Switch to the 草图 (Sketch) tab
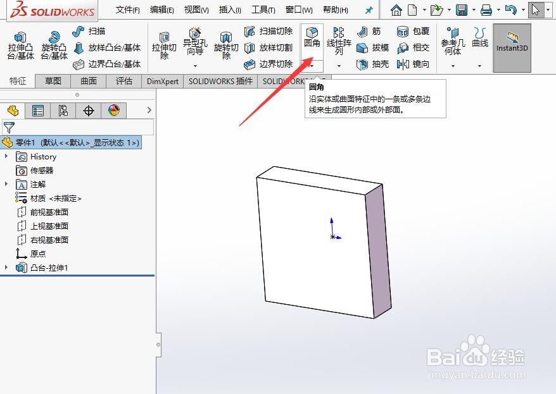The width and height of the screenshot is (556, 394). point(53,81)
